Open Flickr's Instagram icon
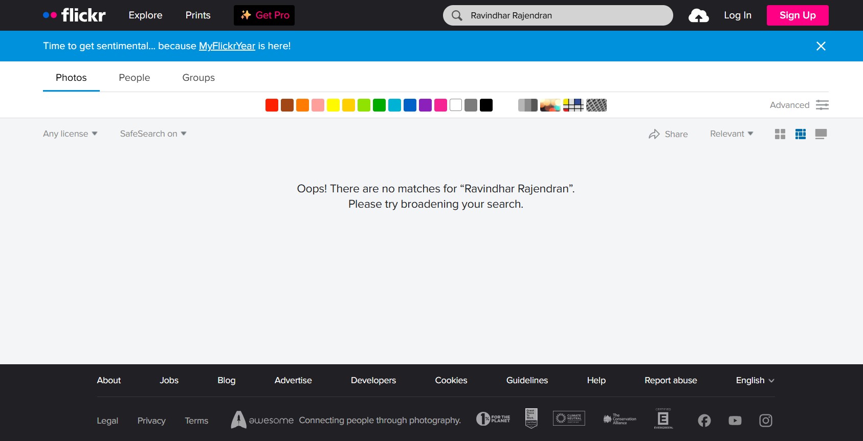Viewport: 863px width, 441px height. [x=765, y=421]
